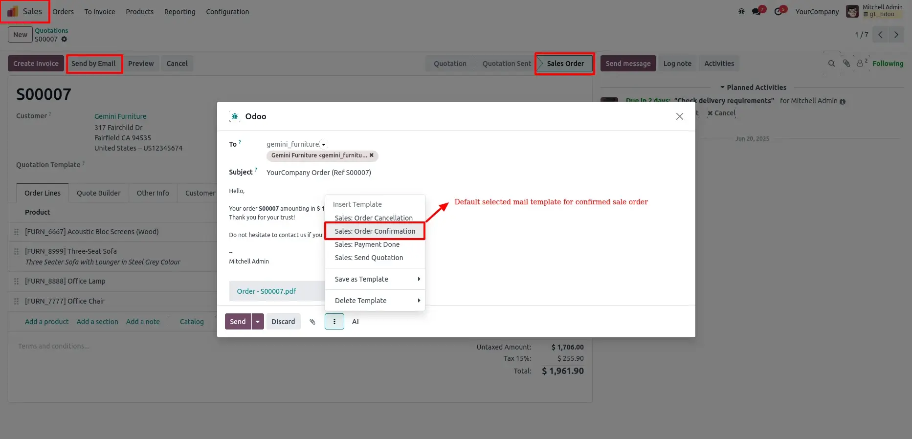Click the Discard button
Screen dimensions: 912x439
[x=283, y=322]
